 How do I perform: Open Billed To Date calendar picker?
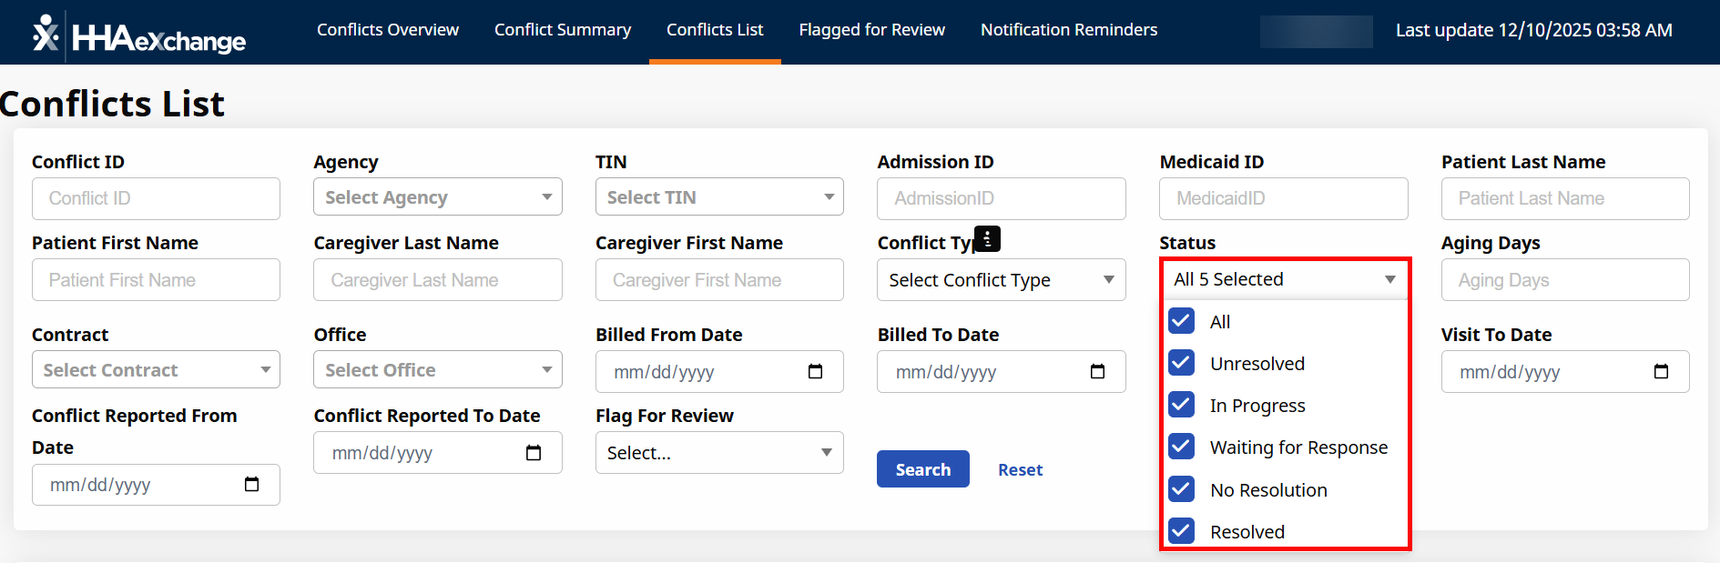coord(1097,371)
